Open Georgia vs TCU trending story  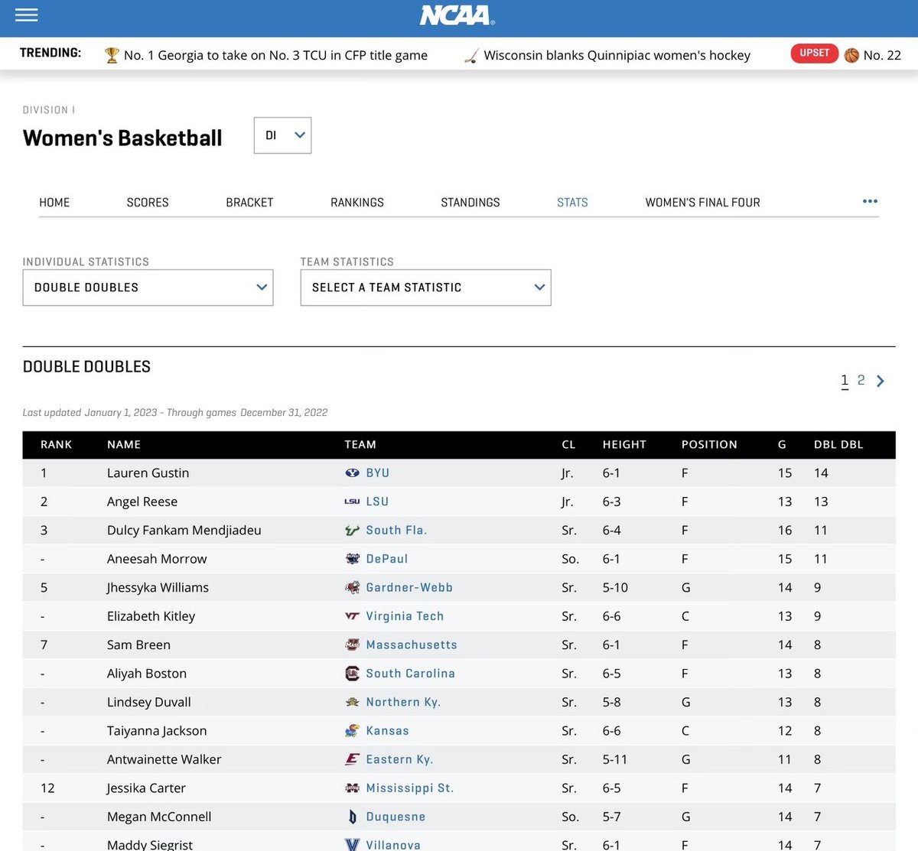(x=275, y=55)
